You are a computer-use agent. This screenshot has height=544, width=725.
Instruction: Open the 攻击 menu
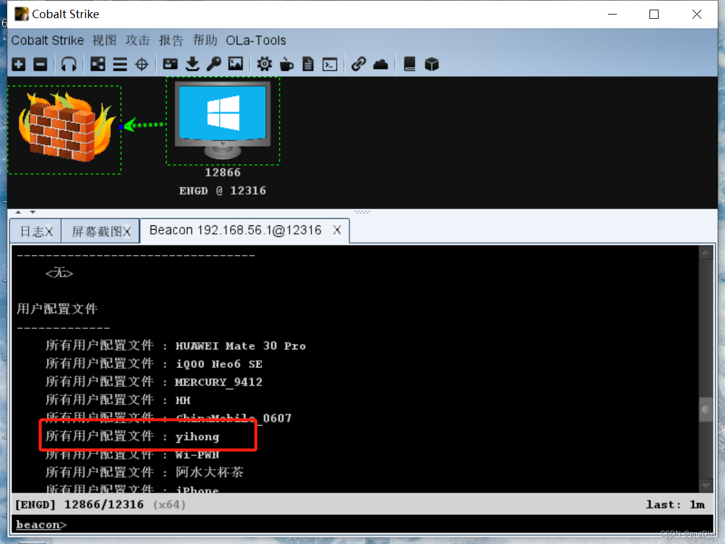(138, 40)
